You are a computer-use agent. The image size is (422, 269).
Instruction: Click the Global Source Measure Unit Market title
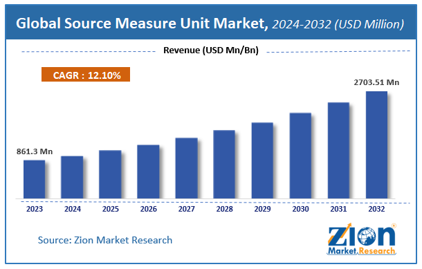coord(142,24)
